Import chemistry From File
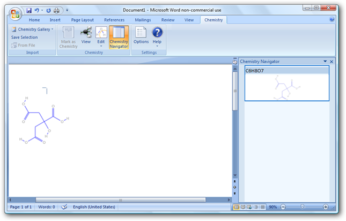This screenshot has width=346, height=221. pos(24,45)
